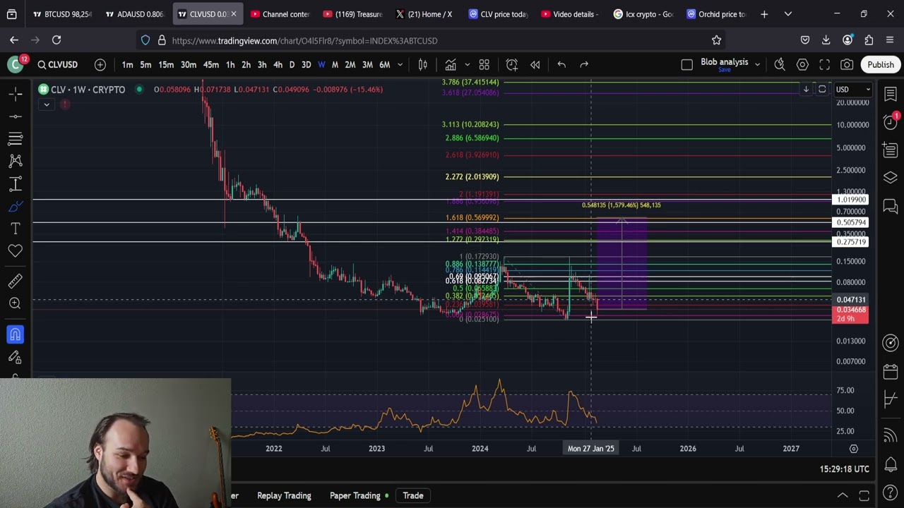Image resolution: width=904 pixels, height=508 pixels.
Task: Click the Publish button
Action: [x=881, y=65]
